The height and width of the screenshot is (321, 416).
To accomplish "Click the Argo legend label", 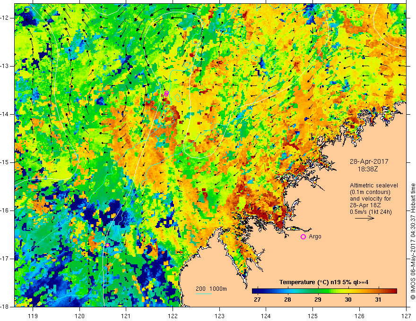I will (x=315, y=237).
